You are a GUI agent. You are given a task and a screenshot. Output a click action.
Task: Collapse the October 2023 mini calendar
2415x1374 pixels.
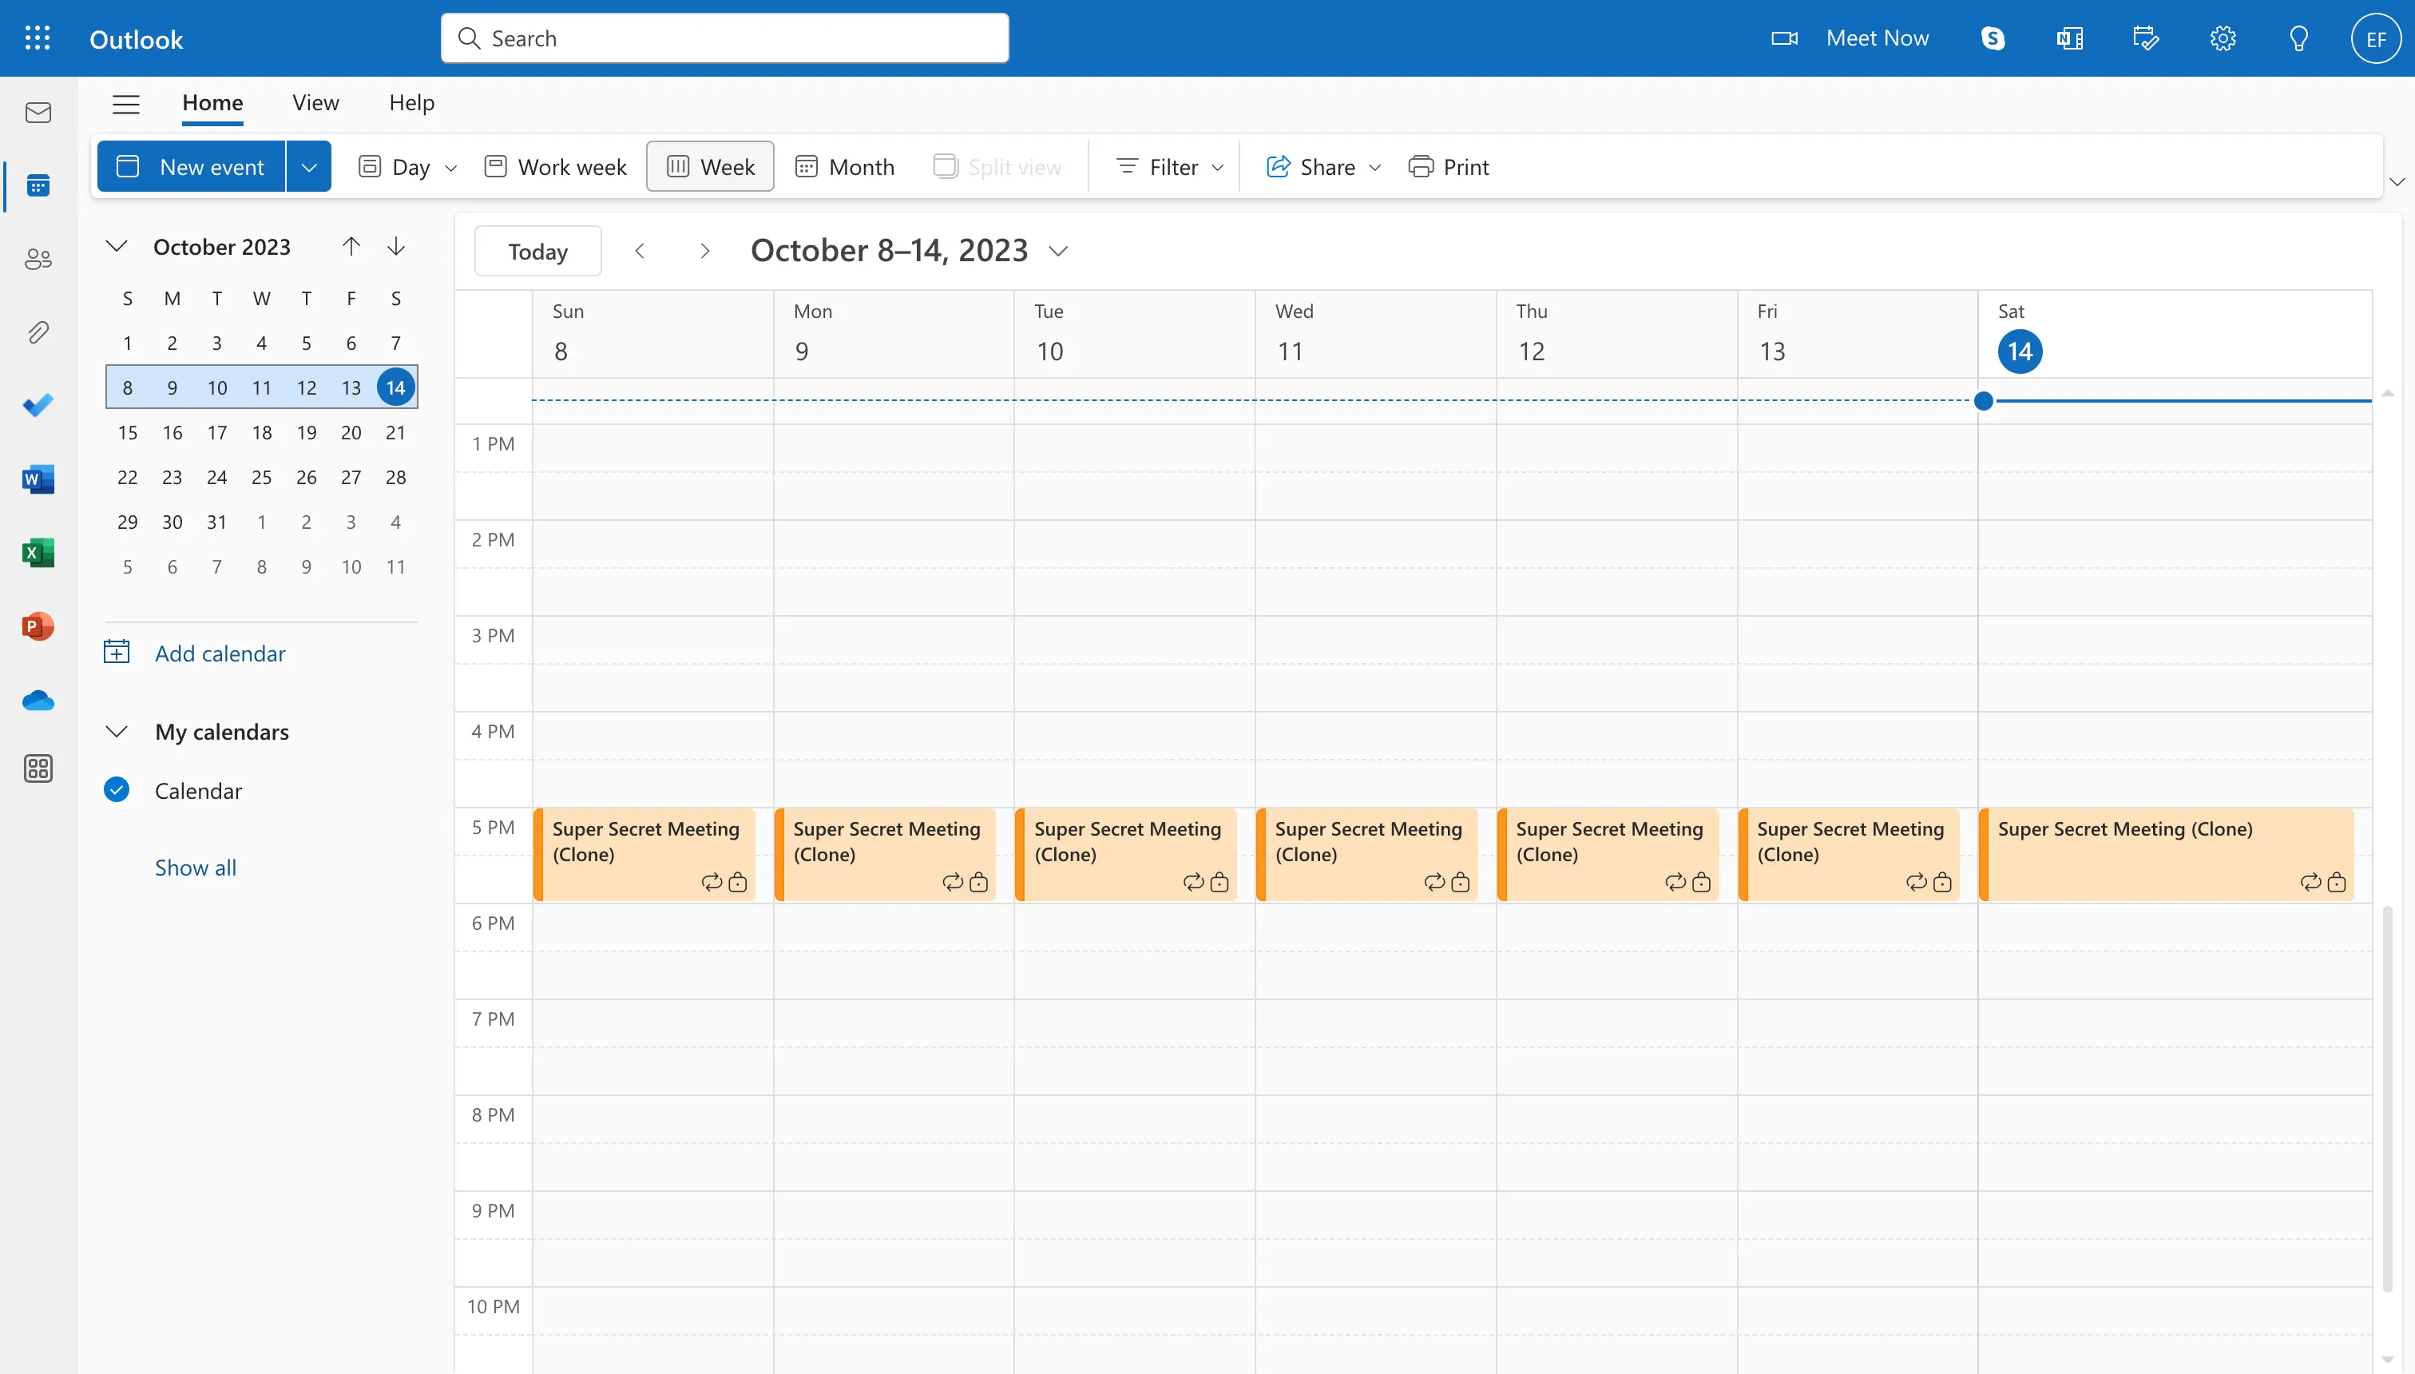coord(116,245)
